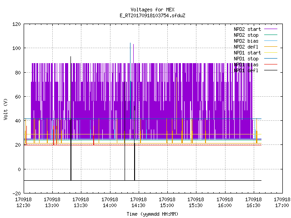Click the 120 y-axis tick label
The image size is (291, 218).
[x=16, y=24]
